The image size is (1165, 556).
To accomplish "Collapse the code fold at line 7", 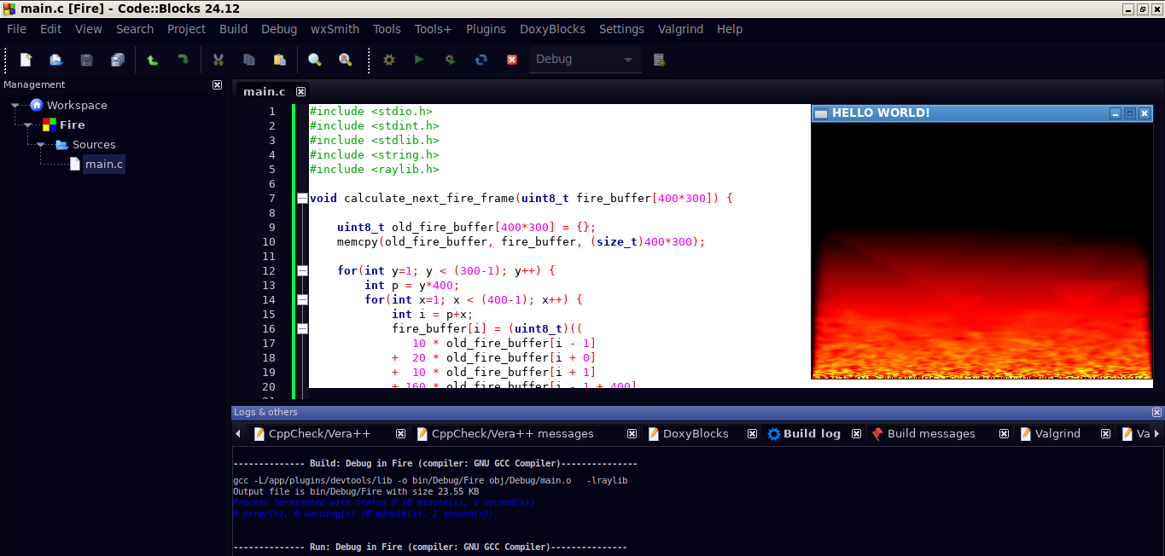I will pos(302,198).
